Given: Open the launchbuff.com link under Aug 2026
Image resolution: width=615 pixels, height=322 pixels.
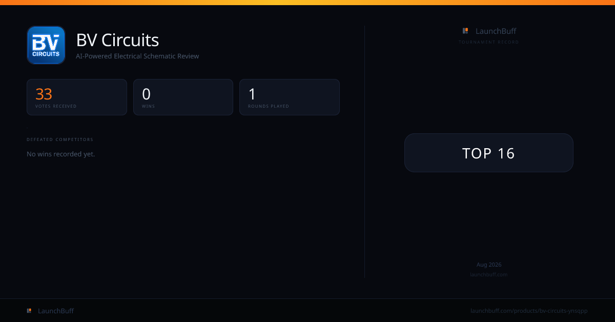Looking at the screenshot, I should (489, 274).
